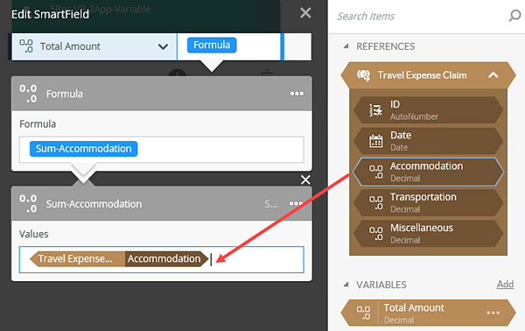525x331 pixels.
Task: Click the Add link in VARIABLES
Action: coord(505,284)
